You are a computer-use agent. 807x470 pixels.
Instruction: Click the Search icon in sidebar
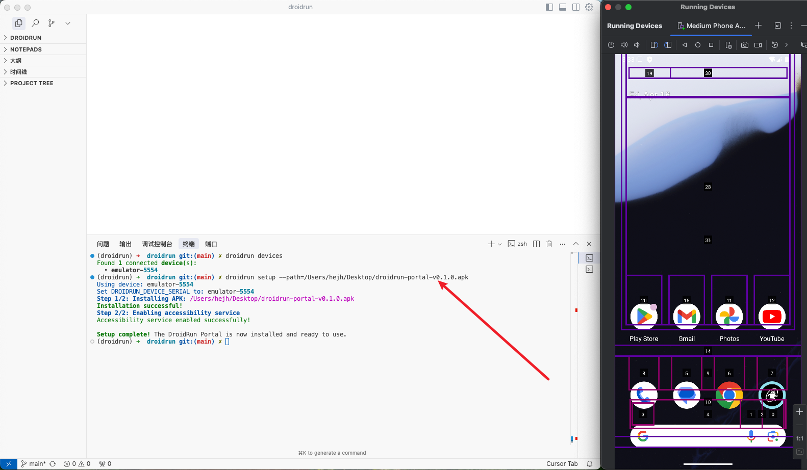point(35,23)
